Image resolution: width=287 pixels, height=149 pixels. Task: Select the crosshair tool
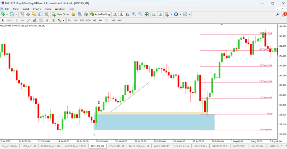pyautogui.click(x=9, y=20)
